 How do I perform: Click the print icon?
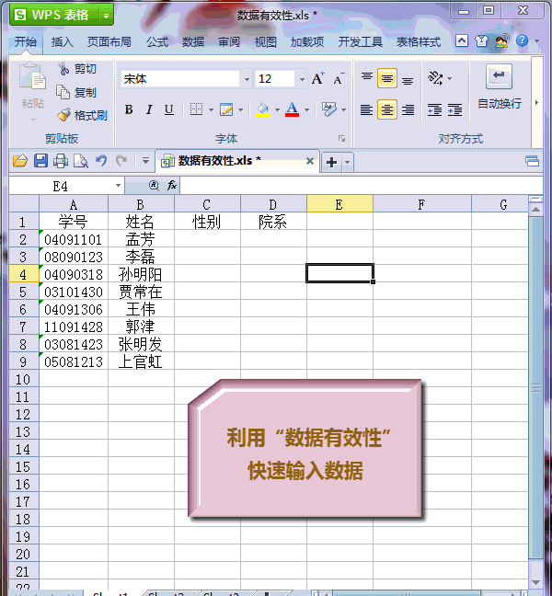point(61,161)
